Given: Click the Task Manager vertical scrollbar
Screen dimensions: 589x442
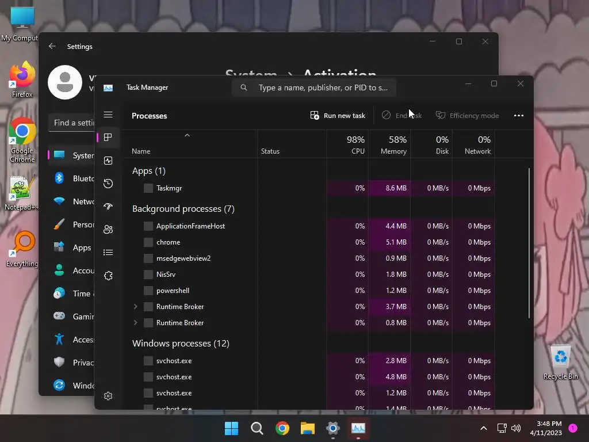Looking at the screenshot, I should [529, 243].
